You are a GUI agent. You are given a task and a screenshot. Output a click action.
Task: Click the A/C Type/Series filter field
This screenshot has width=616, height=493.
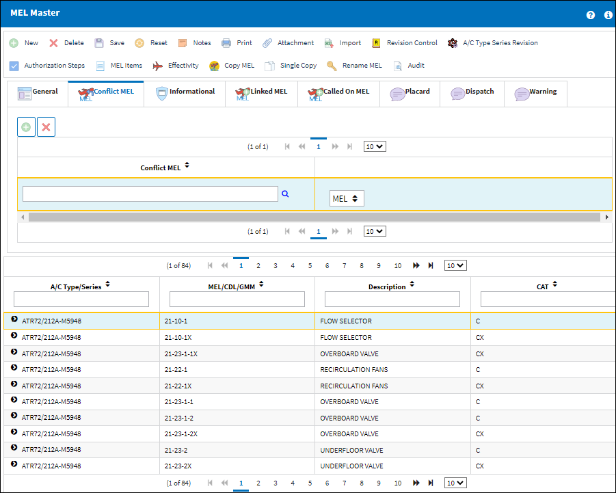(x=81, y=299)
